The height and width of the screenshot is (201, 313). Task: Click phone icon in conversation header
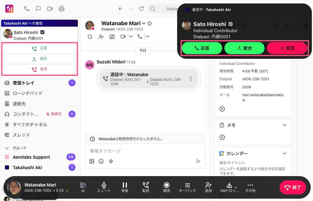[x=140, y=36]
